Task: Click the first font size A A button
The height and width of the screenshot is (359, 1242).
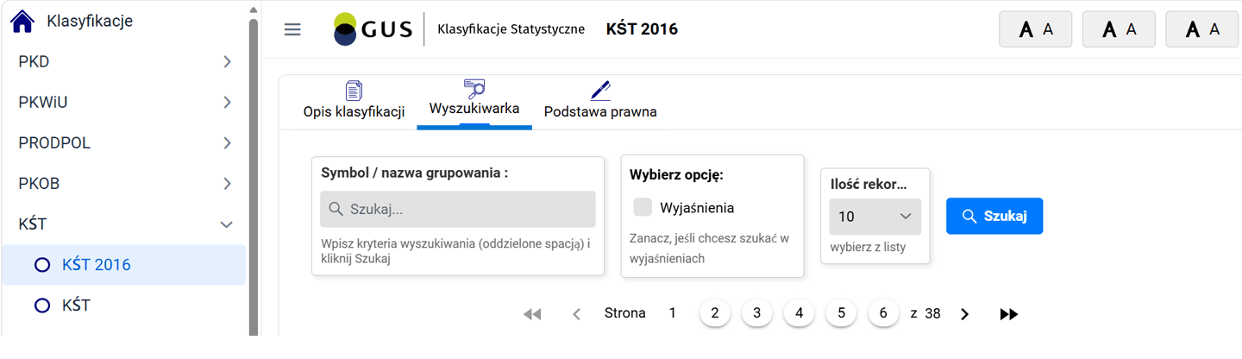Action: click(1035, 29)
